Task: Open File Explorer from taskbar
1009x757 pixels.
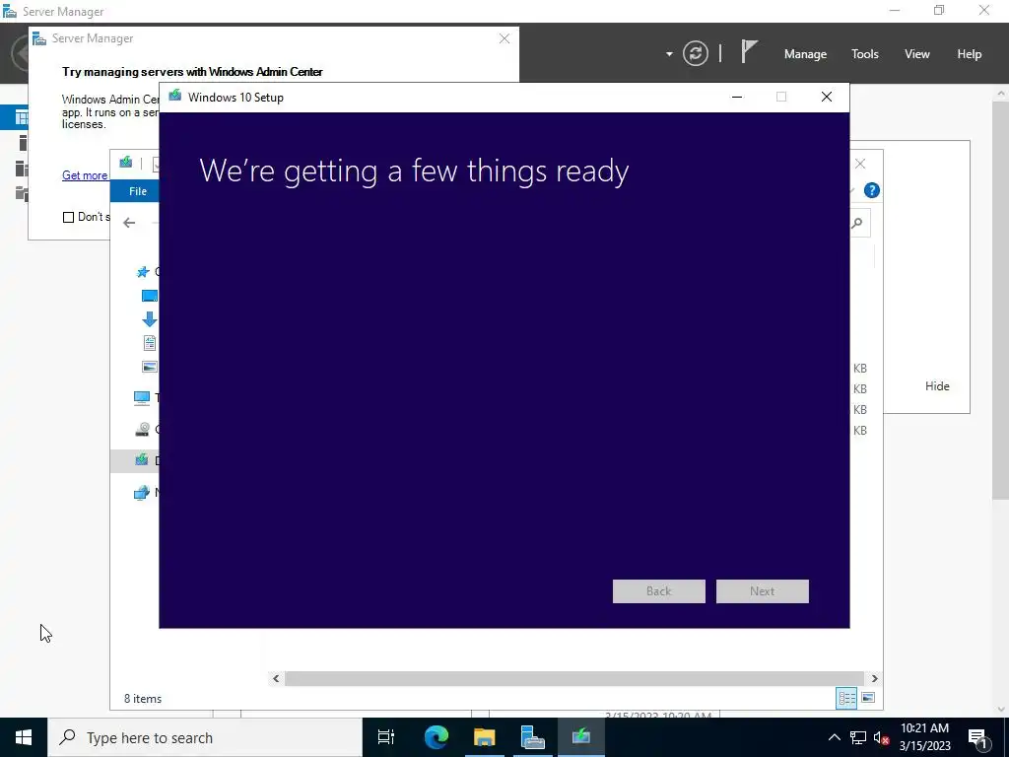Action: 484,737
